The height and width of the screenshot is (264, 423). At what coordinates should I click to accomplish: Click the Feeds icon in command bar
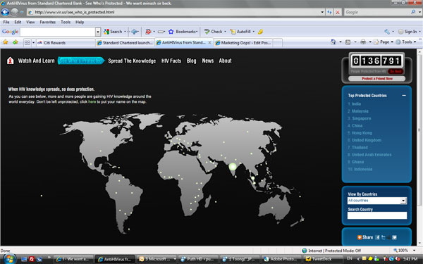(x=348, y=42)
